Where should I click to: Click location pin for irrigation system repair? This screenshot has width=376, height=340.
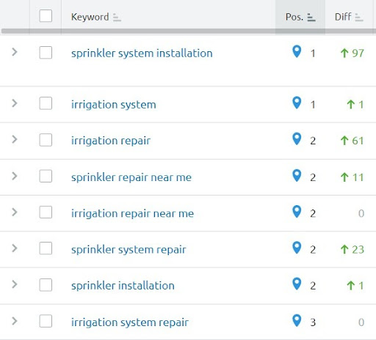[x=297, y=320]
